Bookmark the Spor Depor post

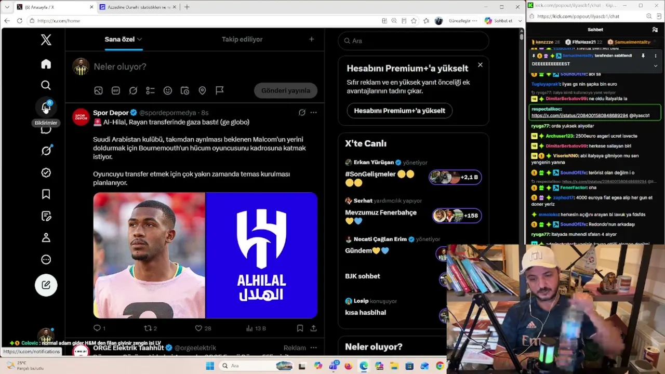[300, 328]
